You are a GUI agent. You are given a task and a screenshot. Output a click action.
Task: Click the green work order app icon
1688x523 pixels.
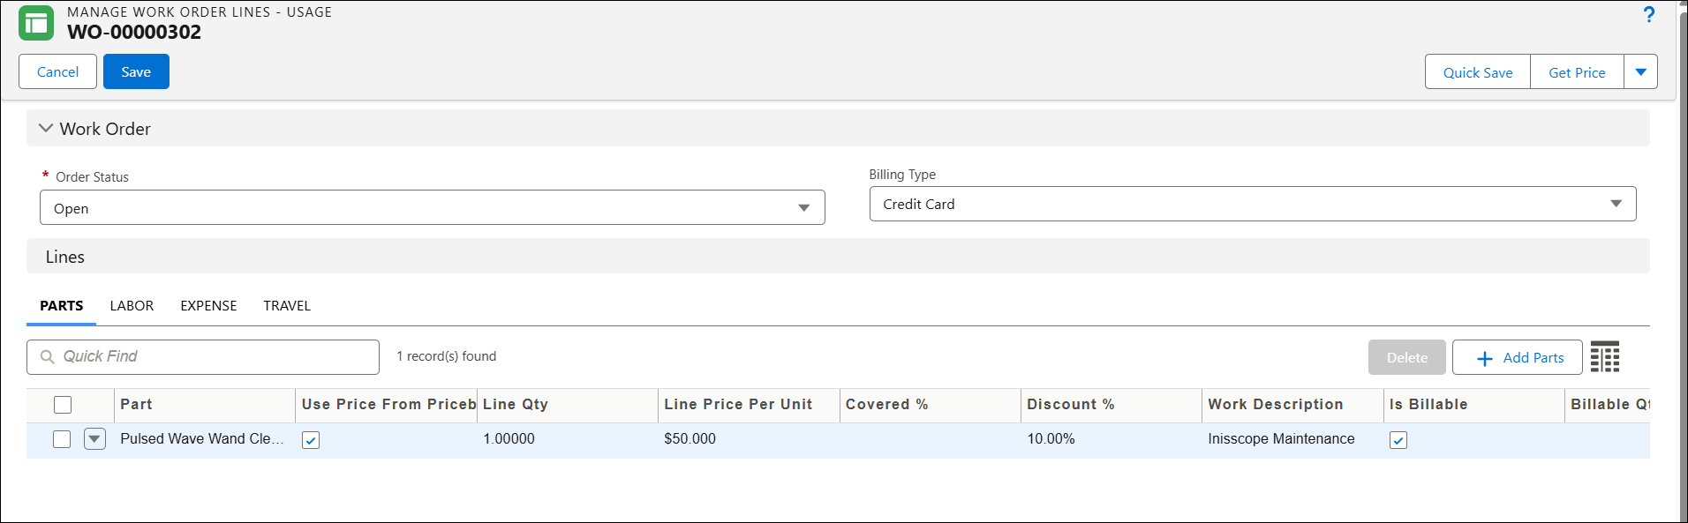(36, 24)
